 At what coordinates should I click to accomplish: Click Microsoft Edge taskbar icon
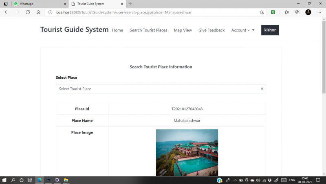click(40, 180)
